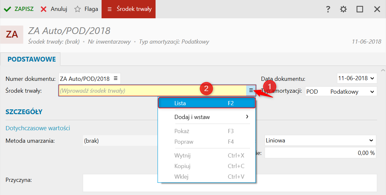Screen dimensions: 386x195
Task: Open help via question mark icon
Action: click(x=328, y=9)
